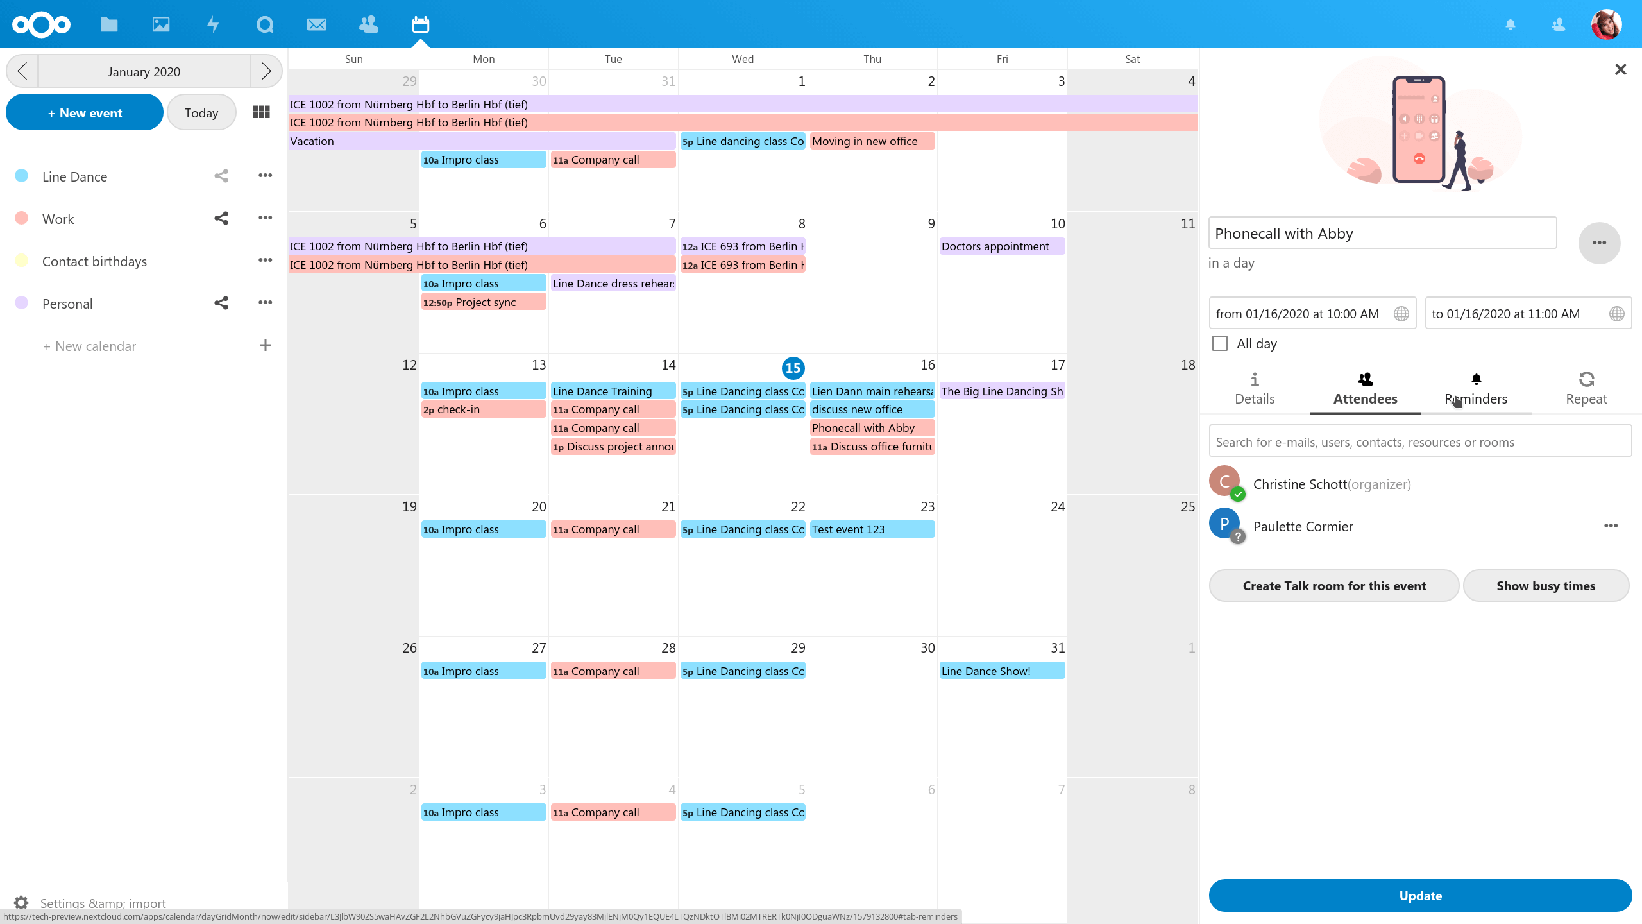Expand the three-dot menu for Paulette Cormier

pos(1611,526)
